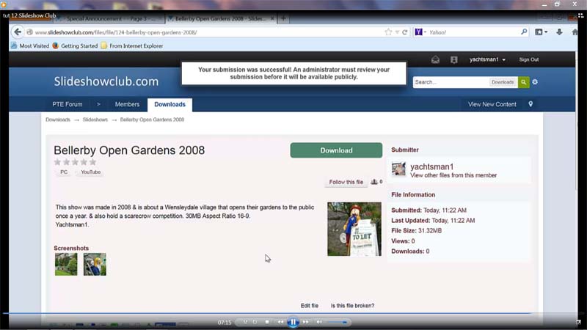Screen dimensions: 587x330
Task: Open advanced search gear icon
Action: click(x=535, y=81)
